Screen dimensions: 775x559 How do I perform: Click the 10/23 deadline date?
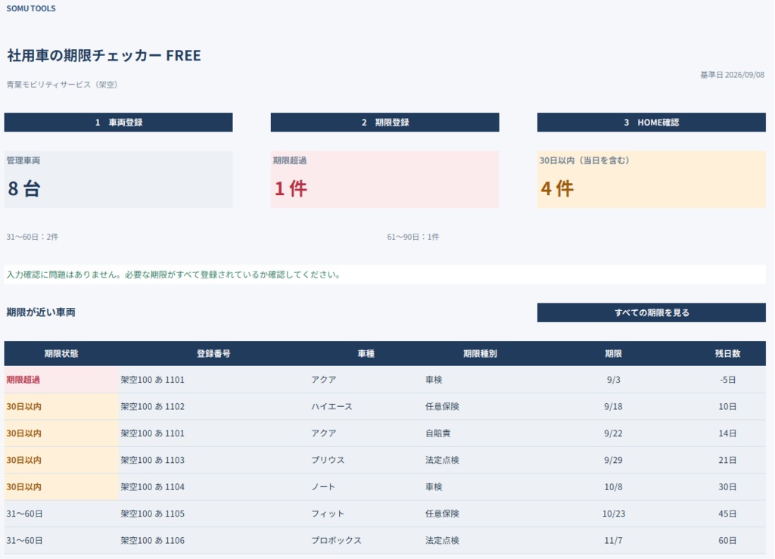[x=613, y=514]
